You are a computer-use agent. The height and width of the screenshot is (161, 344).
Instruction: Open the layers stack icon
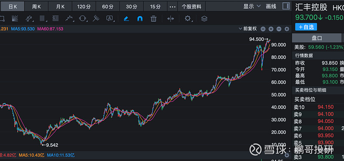point(204,18)
